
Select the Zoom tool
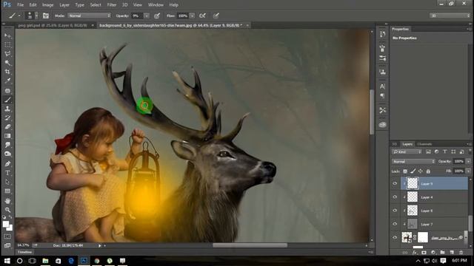tap(7, 210)
